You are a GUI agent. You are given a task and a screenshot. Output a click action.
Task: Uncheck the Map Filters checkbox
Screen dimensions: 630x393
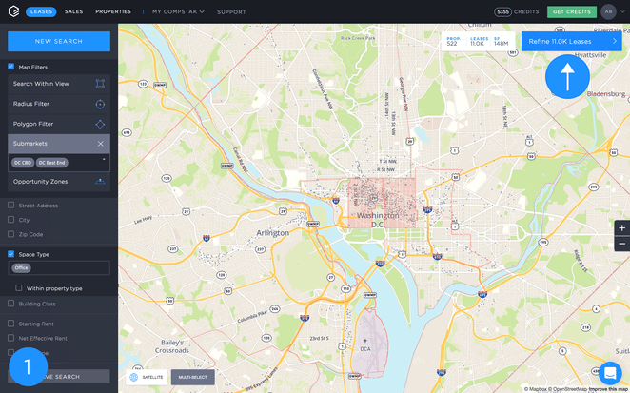pos(11,67)
